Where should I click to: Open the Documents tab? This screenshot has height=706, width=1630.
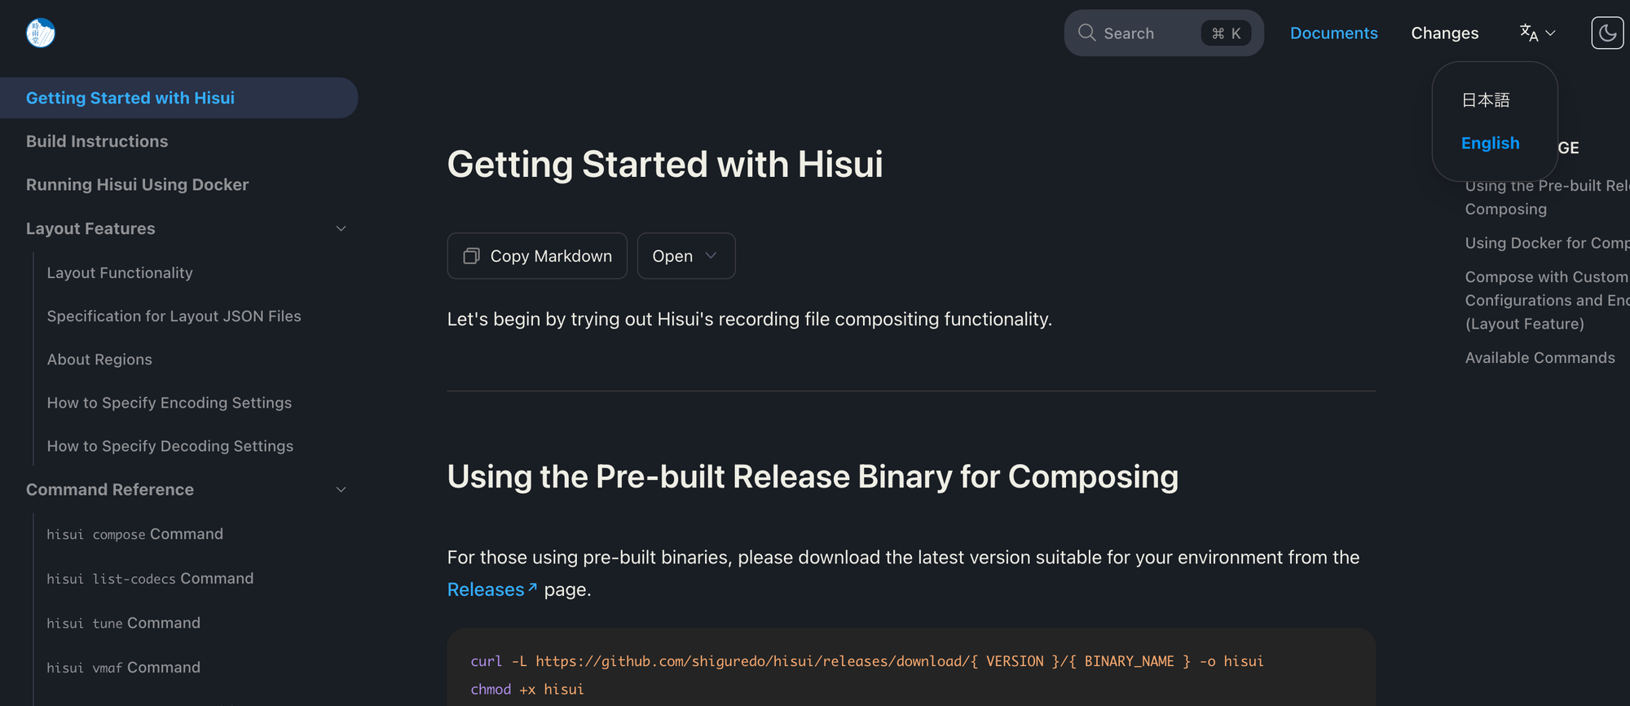[x=1333, y=33]
